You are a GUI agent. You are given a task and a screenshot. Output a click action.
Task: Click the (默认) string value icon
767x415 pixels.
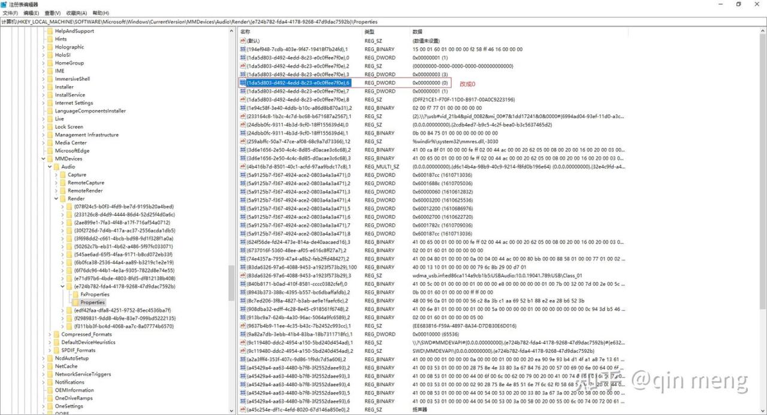pos(243,41)
